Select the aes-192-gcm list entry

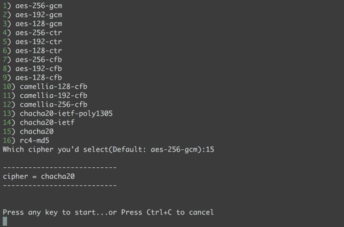[32, 15]
